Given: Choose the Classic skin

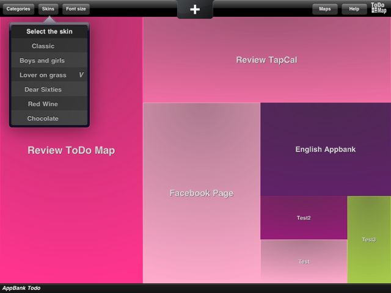Looking at the screenshot, I should click(49, 46).
